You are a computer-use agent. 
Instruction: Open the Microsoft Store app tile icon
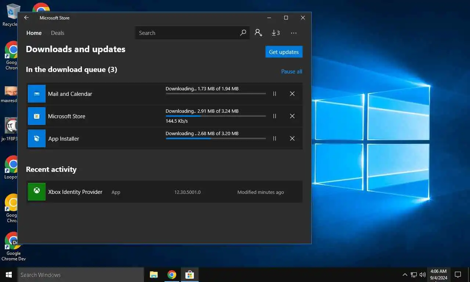coord(37,116)
